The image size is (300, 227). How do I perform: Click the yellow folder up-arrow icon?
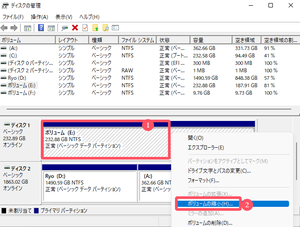point(96,28)
